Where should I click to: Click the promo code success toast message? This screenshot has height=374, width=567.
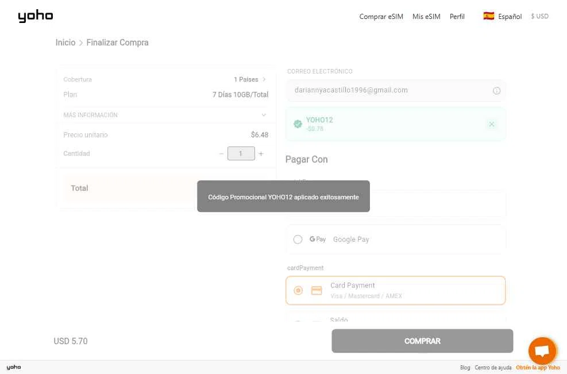284,196
